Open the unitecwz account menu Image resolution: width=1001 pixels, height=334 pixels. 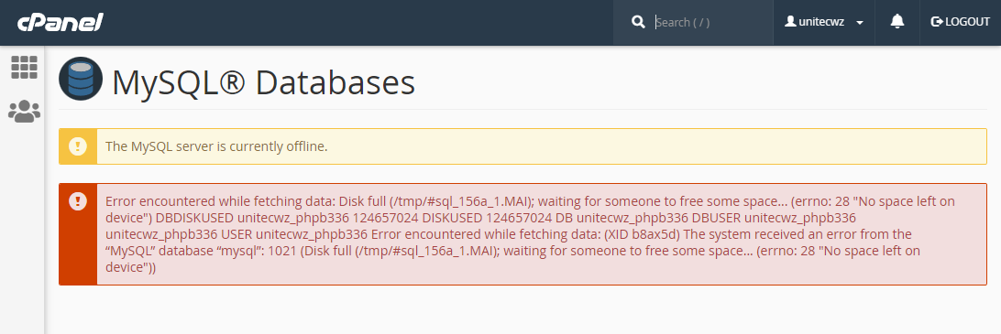(x=823, y=22)
